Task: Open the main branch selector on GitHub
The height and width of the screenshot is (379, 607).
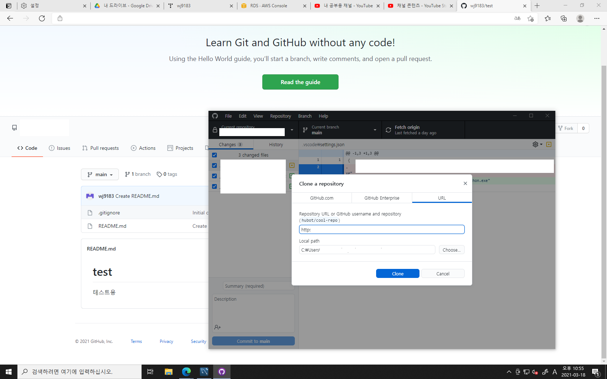Action: pos(100,174)
